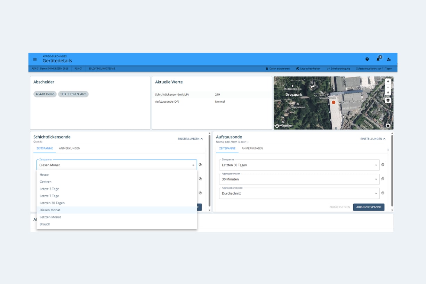Click the SHK+E ESSEN 2026 chip

(x=73, y=94)
